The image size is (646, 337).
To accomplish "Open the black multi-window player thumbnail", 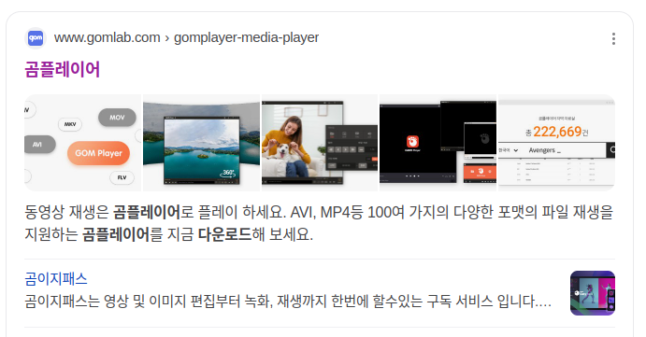I will tap(438, 143).
